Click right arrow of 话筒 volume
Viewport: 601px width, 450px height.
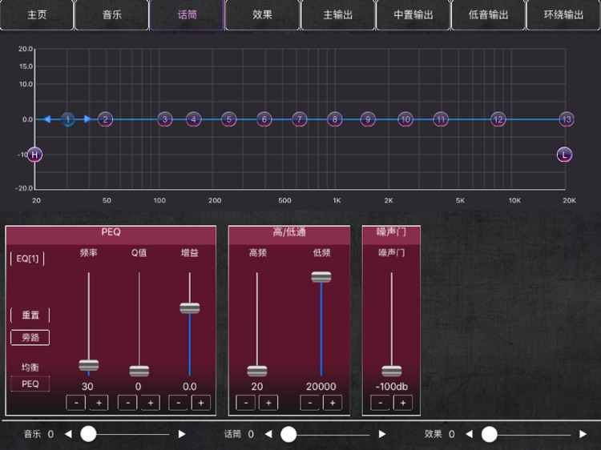pos(381,434)
